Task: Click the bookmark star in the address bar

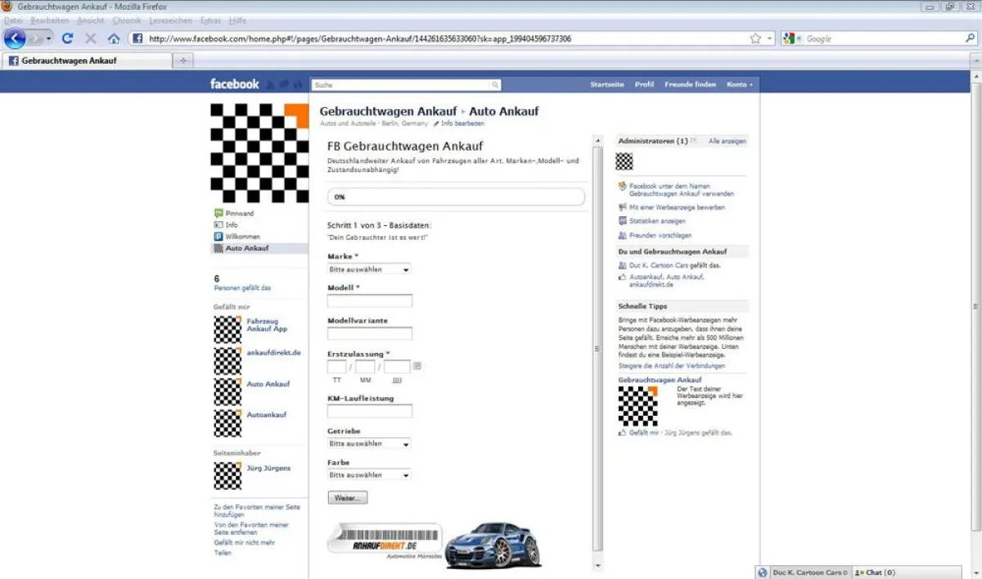Action: [755, 38]
